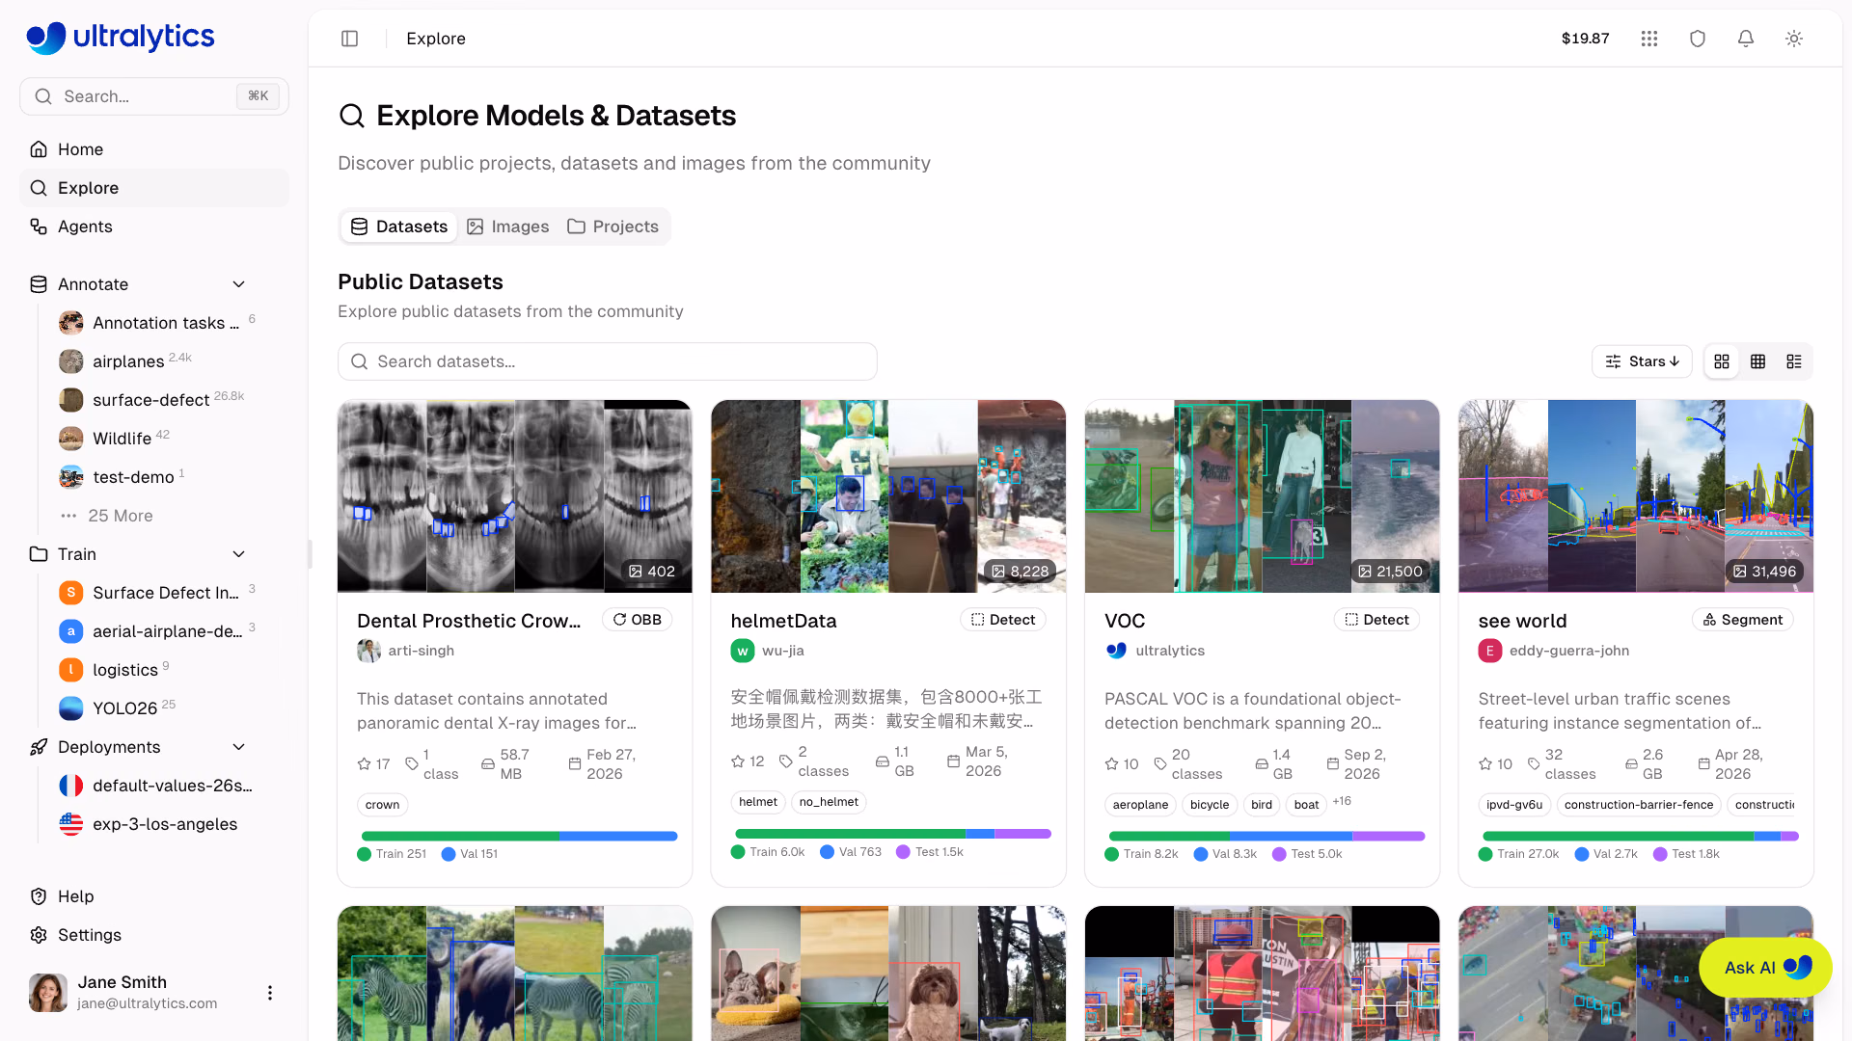The image size is (1852, 1041).
Task: Open the Stars sort dropdown
Action: click(1642, 361)
